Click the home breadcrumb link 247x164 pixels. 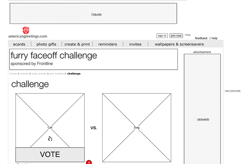point(13,73)
